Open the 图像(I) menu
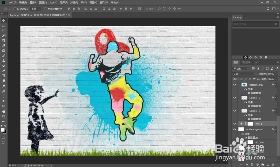Image resolution: width=280 pixels, height=167 pixels. 33,3
